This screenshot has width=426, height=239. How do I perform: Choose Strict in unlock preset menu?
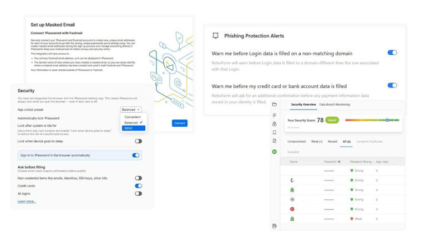[133, 128]
